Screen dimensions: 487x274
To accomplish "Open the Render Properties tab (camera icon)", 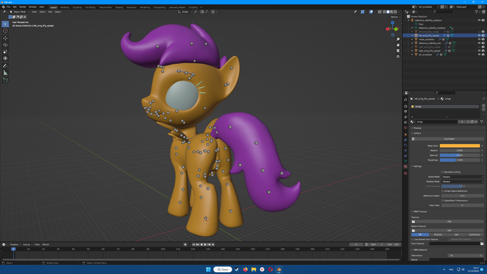I will pyautogui.click(x=406, y=106).
